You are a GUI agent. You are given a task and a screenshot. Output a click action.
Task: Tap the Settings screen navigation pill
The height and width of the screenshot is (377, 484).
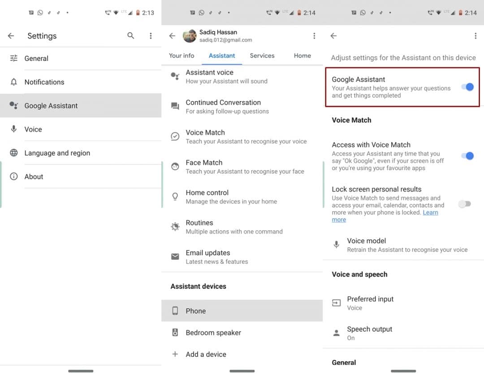click(81, 371)
